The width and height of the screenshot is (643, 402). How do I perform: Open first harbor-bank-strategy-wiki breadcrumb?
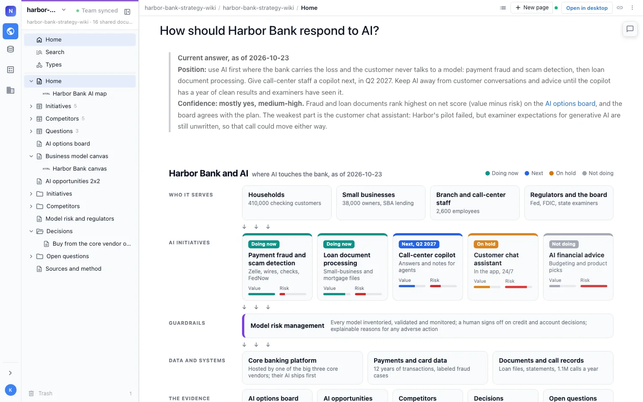180,8
